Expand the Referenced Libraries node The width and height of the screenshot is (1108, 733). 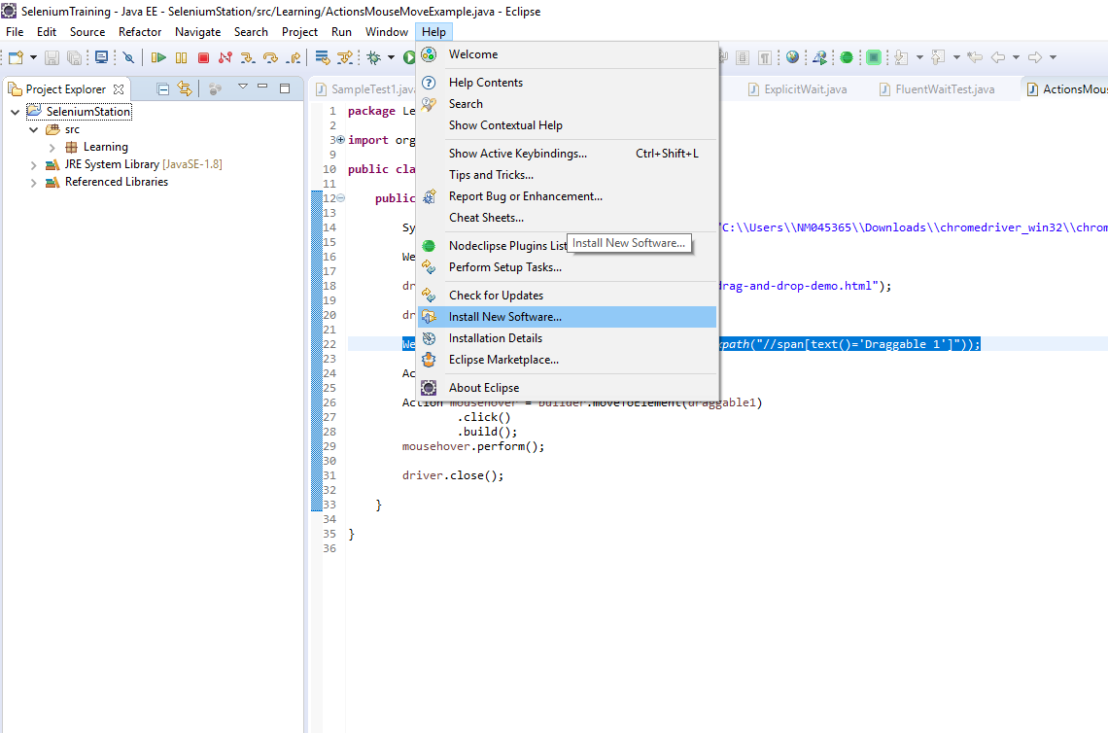coord(33,183)
